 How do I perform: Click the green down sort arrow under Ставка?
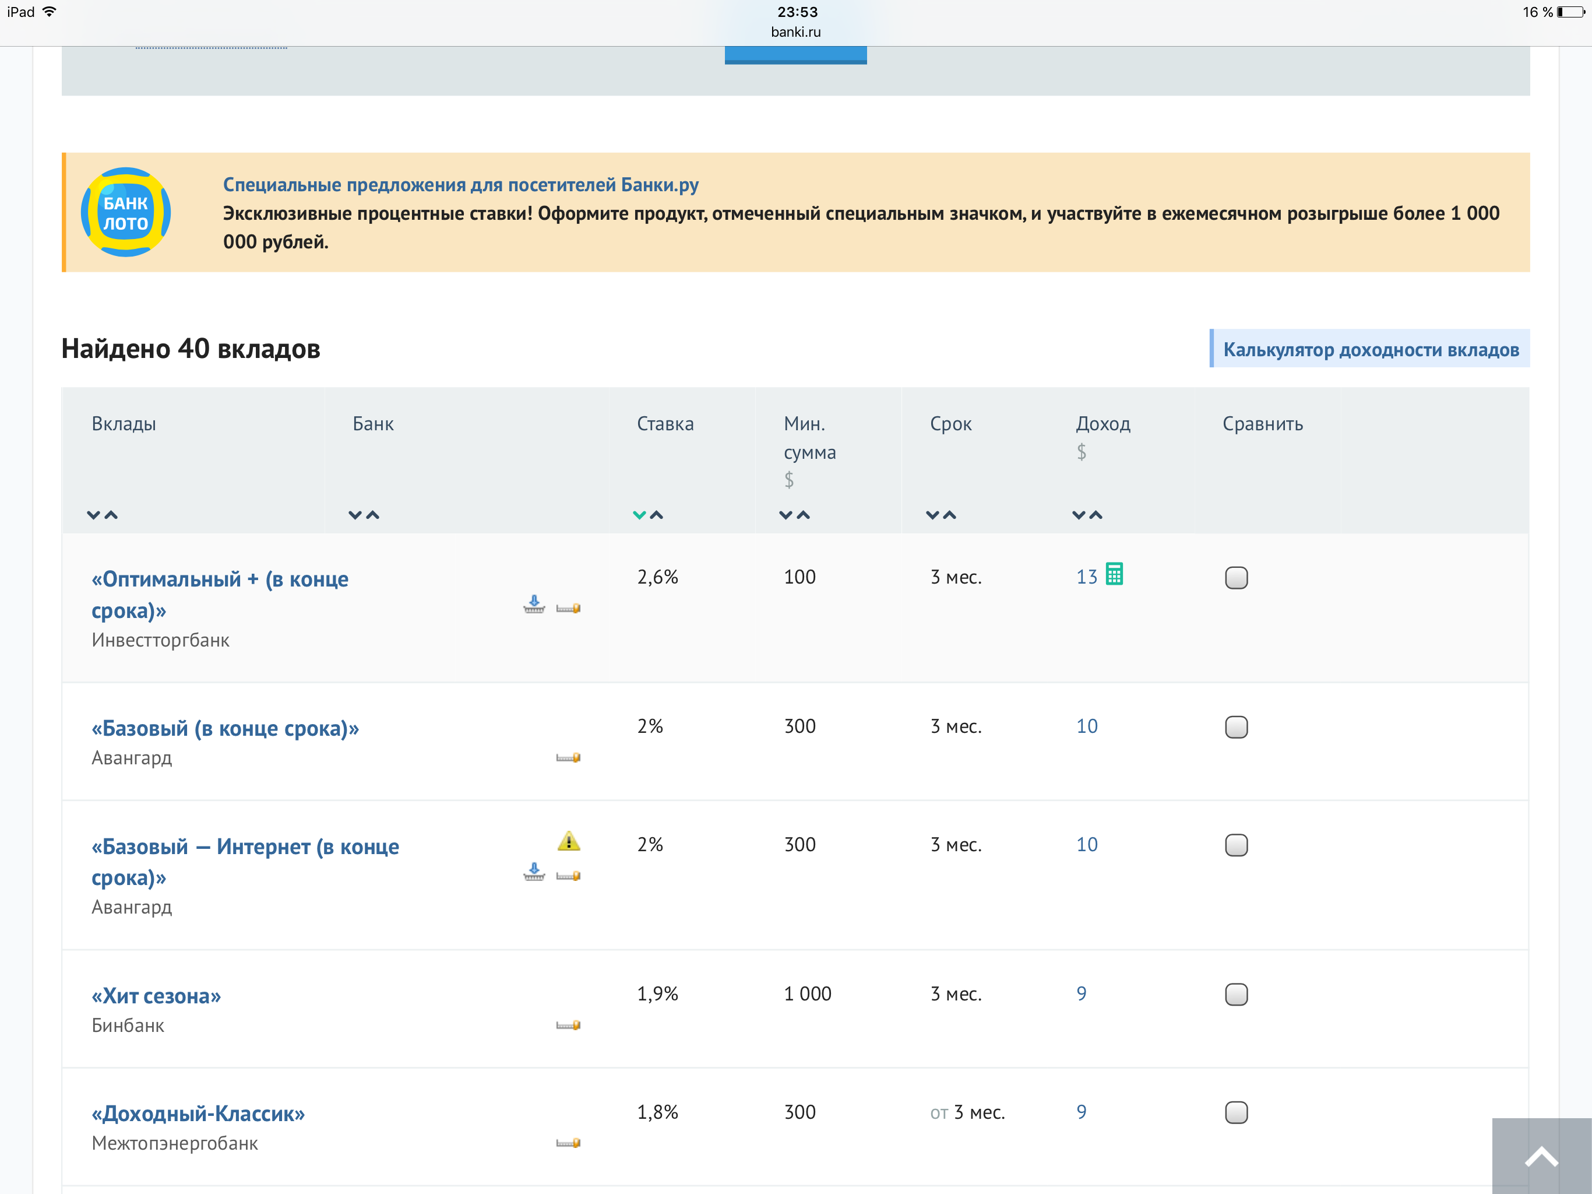coord(639,515)
